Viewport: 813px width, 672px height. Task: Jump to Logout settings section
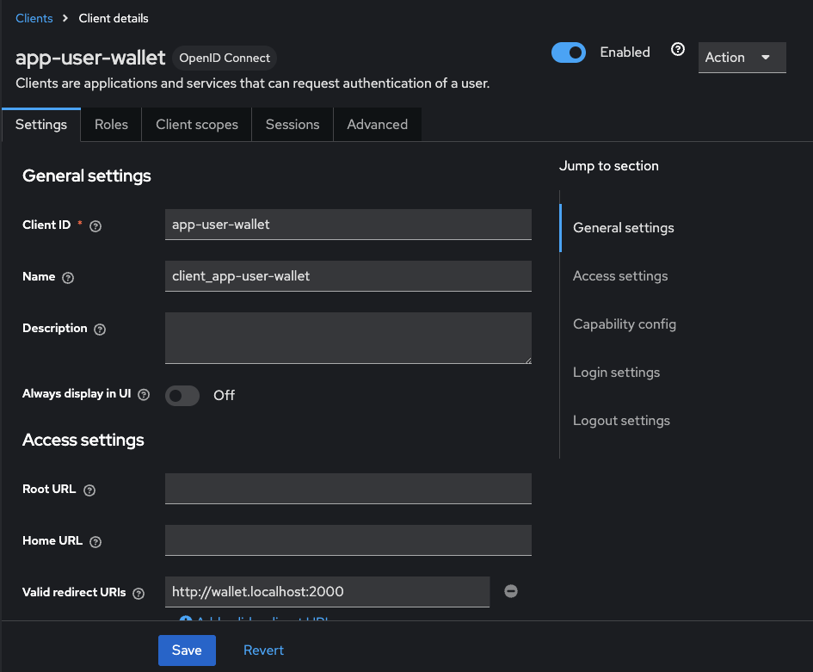click(x=621, y=421)
